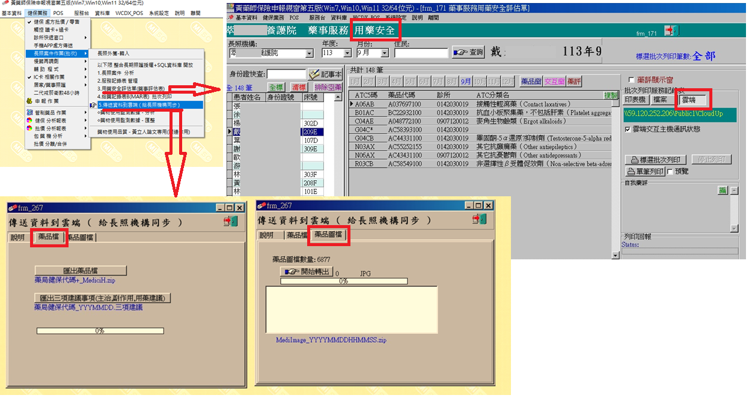Click the 申報作業 menu icon
Viewport: 749px width, 398px height.
click(30, 101)
